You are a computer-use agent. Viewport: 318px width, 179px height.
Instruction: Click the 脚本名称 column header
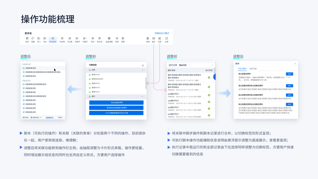172,70
